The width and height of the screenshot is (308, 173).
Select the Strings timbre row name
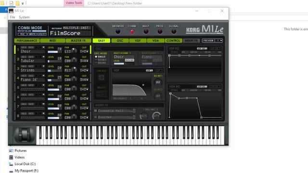tap(32, 70)
